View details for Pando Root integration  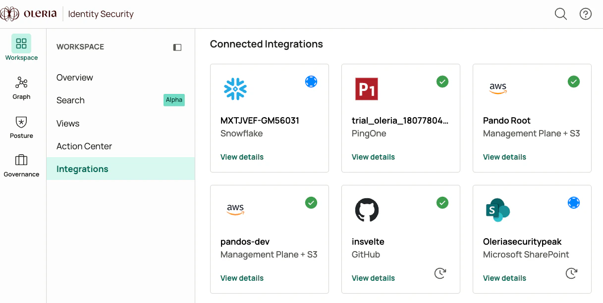504,157
